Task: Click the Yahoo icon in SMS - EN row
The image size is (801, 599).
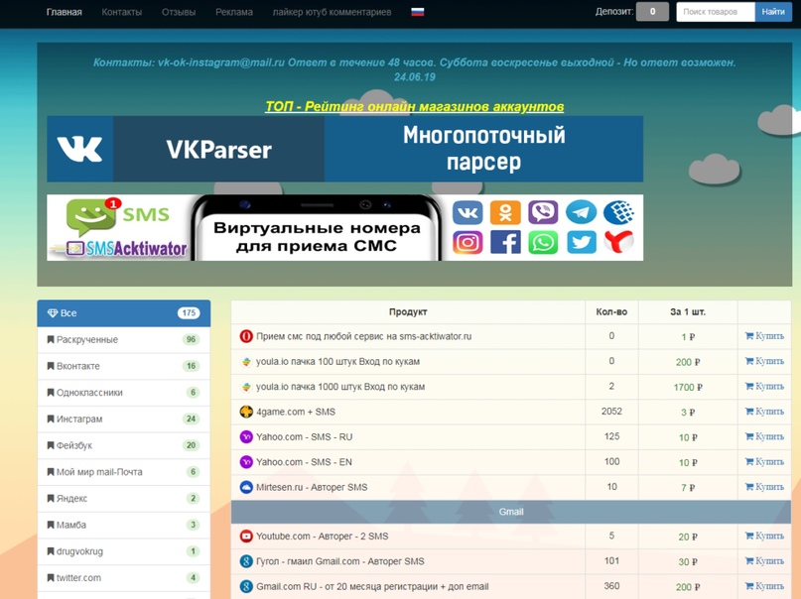Action: [246, 462]
